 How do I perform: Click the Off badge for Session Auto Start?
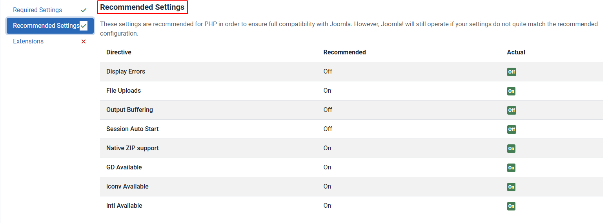click(512, 129)
